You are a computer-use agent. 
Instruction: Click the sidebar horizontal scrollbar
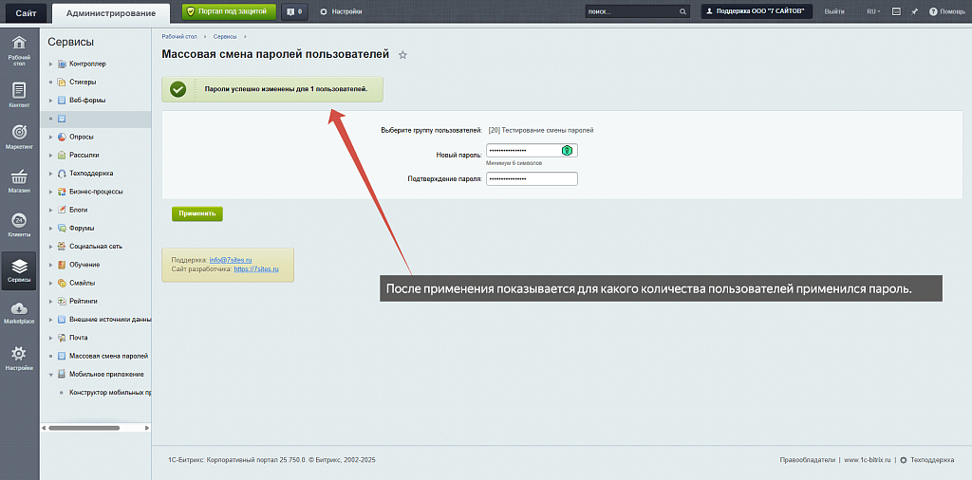point(84,428)
